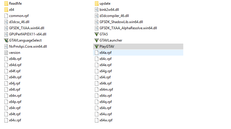Select the GTA5 application icon

(x=97, y=34)
